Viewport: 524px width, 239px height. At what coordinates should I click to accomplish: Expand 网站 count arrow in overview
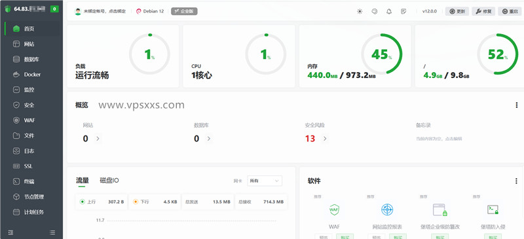[x=98, y=138]
